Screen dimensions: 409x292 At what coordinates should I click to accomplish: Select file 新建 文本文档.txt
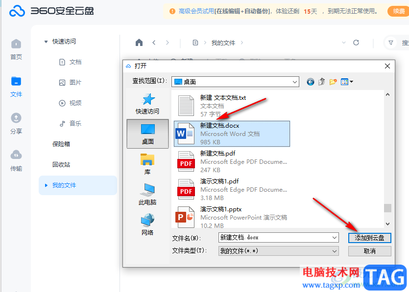(232, 106)
